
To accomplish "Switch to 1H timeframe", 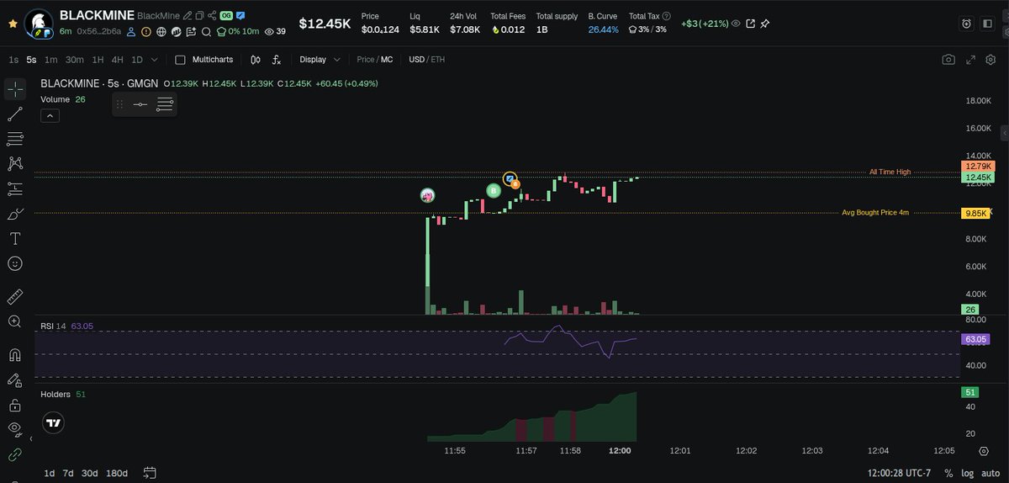I will [98, 60].
